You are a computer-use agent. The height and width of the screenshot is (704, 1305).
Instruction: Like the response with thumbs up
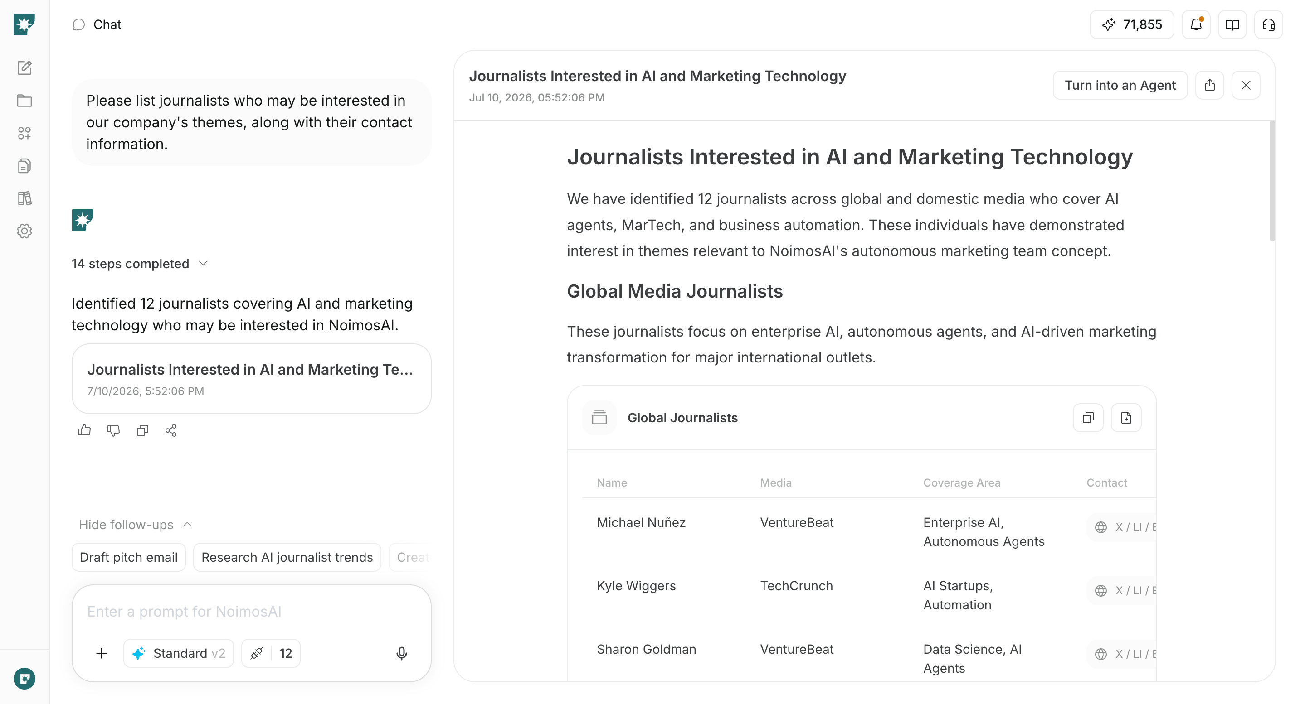click(84, 430)
